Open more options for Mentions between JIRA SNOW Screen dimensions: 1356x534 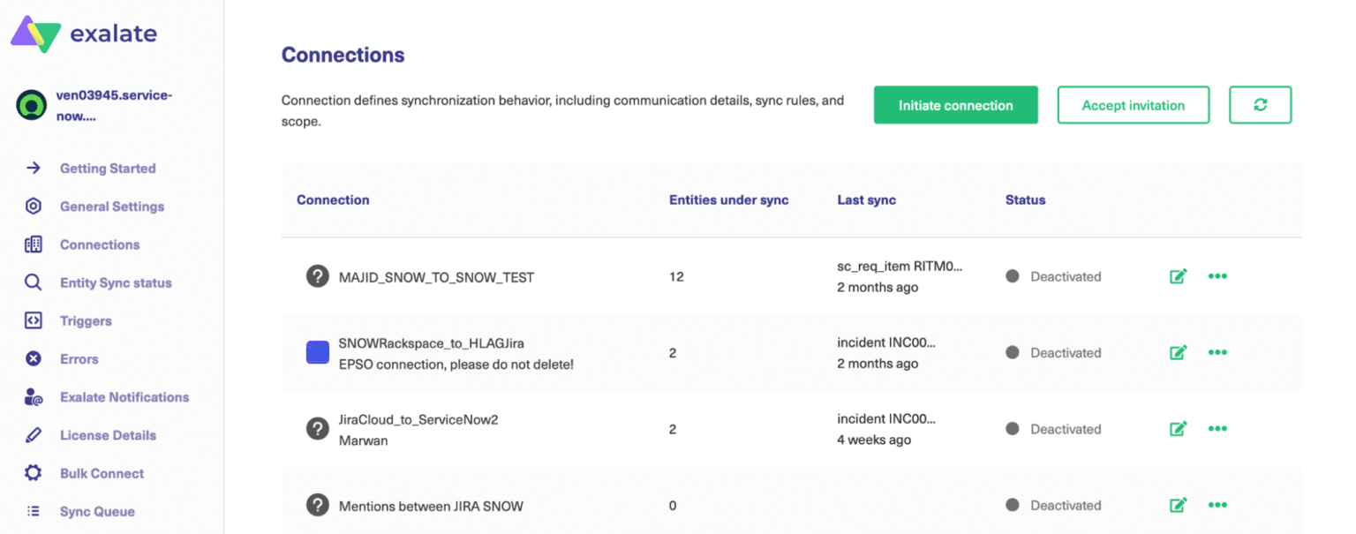click(1217, 505)
